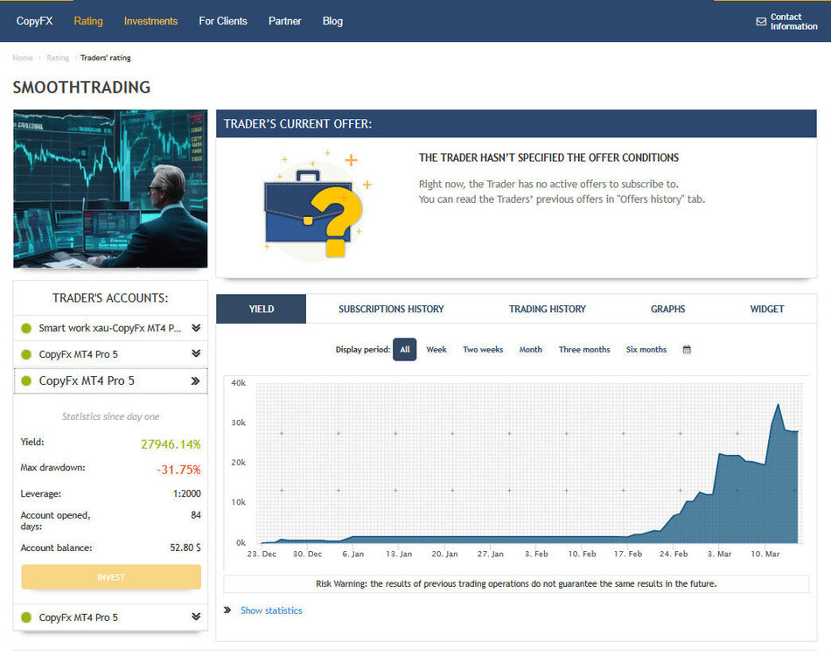Open Show statistics link
Viewport: 831px width, 656px height.
point(271,611)
